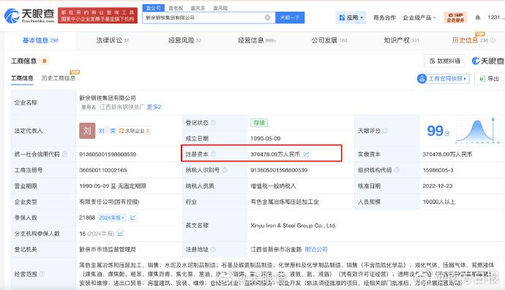
Task: Open the registered capital 注册资本 trend chart icon
Action: point(306,154)
